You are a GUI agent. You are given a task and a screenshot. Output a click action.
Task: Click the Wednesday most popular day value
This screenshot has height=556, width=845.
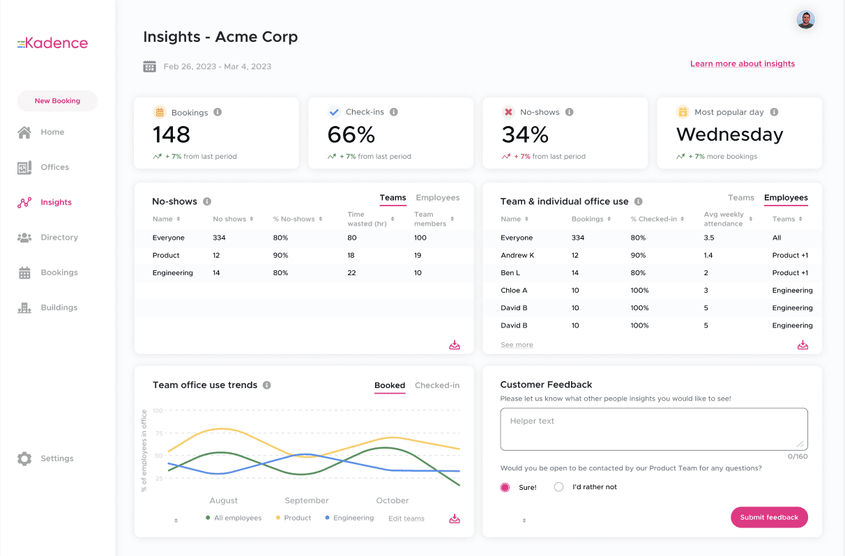(x=730, y=134)
